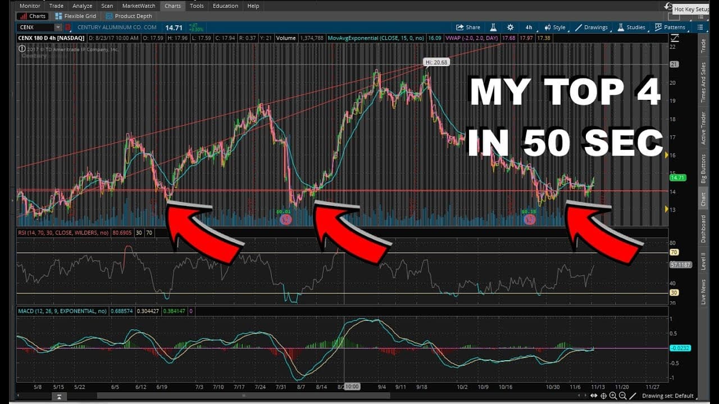The width and height of the screenshot is (719, 404).
Task: Open the Live News side tab
Action: 703,292
